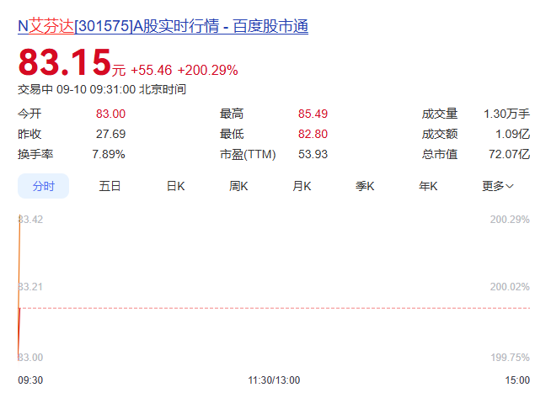551x393 pixels.
Task: Click the 换手率 value 7.89%
Action: [109, 154]
